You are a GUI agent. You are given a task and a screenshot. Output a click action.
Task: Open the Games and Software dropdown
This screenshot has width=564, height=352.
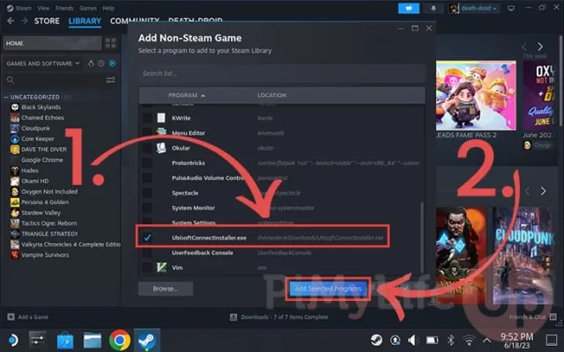(43, 63)
